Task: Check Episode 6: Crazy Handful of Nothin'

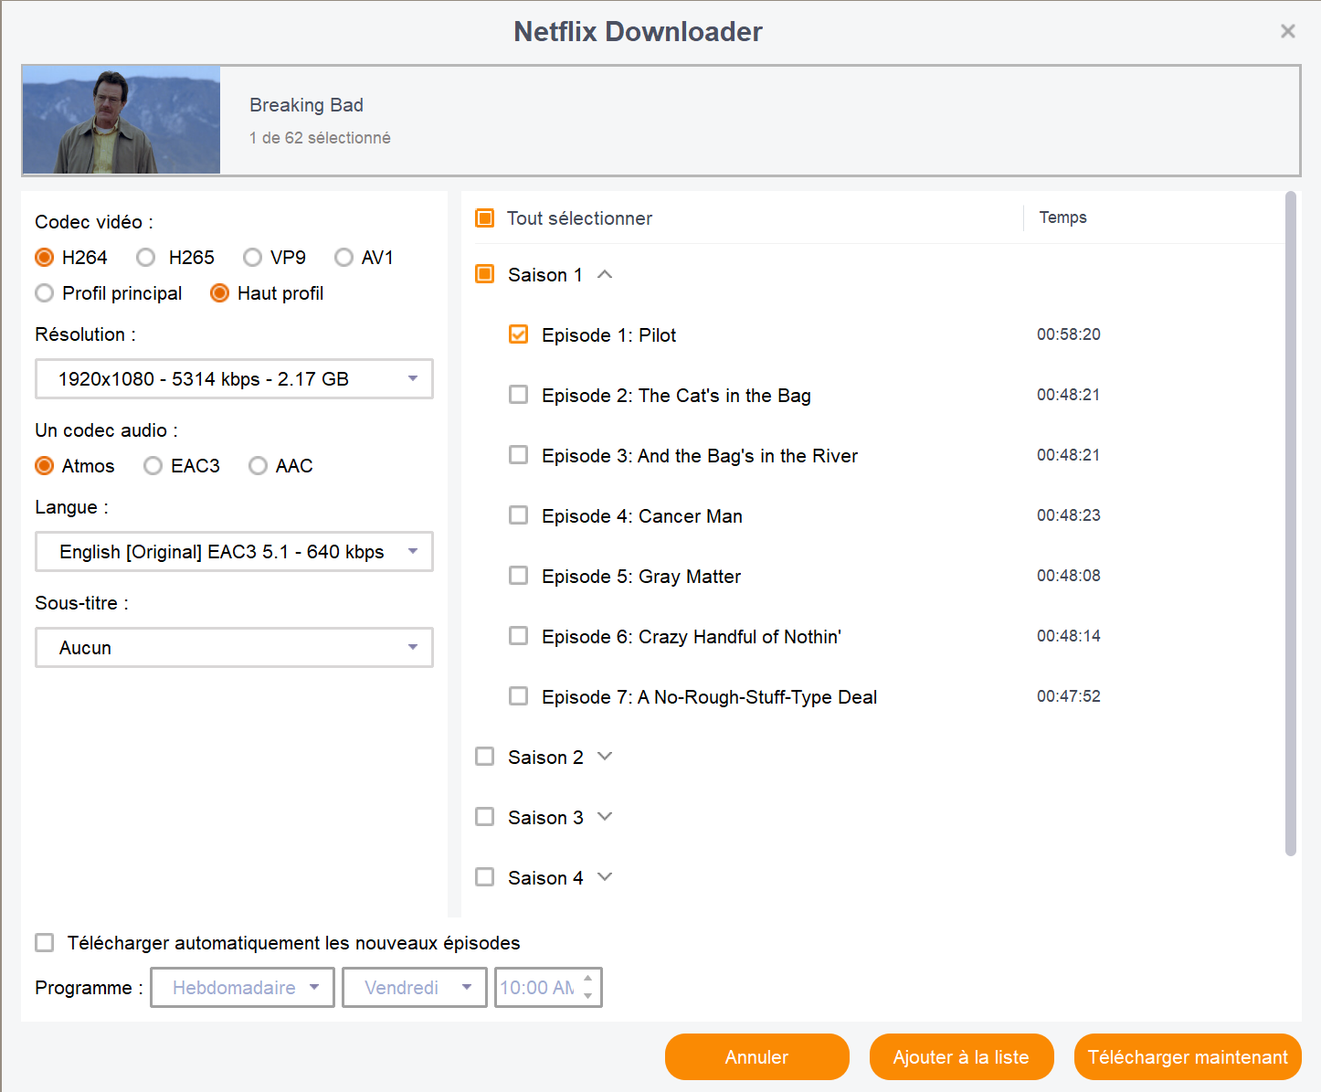Action: click(x=518, y=636)
